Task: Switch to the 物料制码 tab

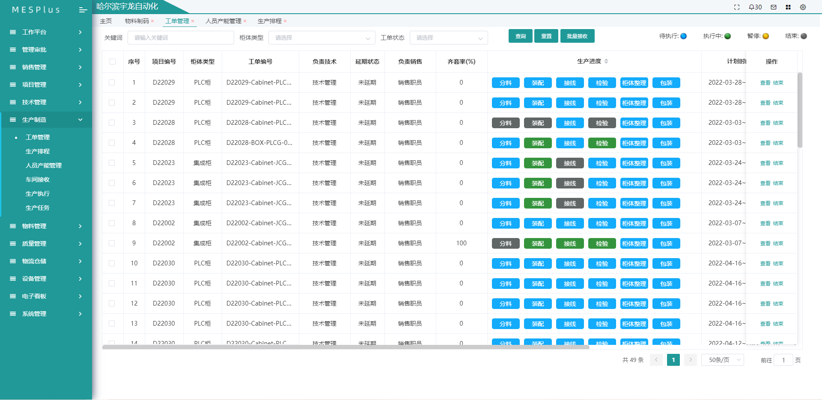Action: 137,21
